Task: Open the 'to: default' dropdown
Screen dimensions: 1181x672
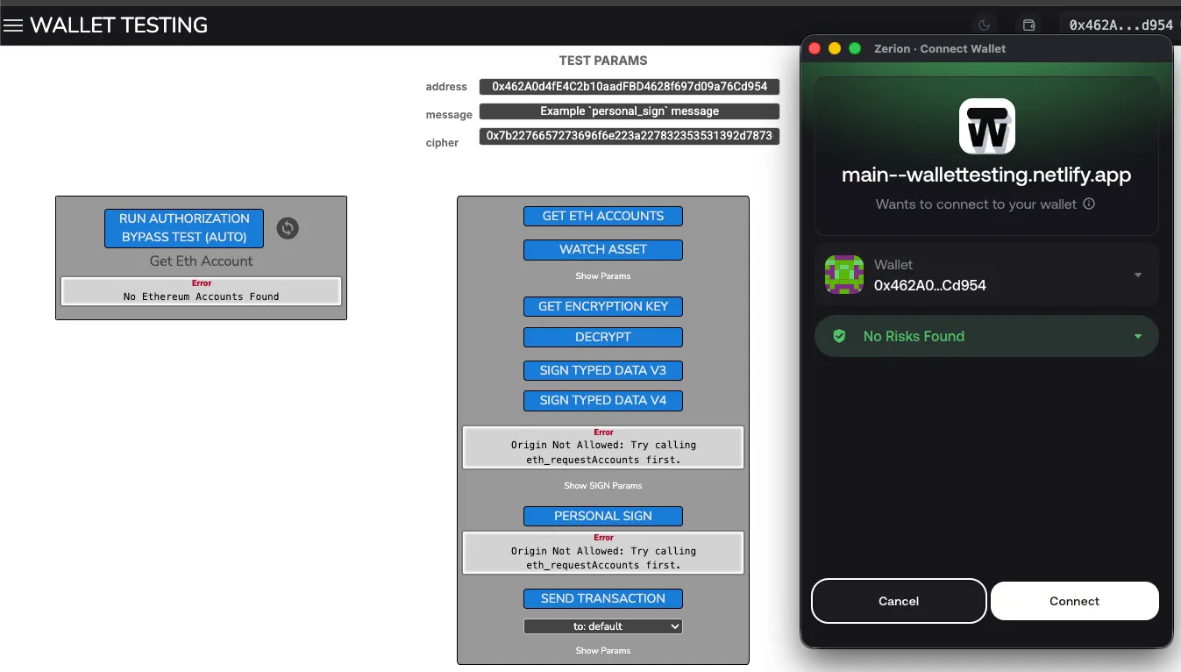Action: click(602, 626)
